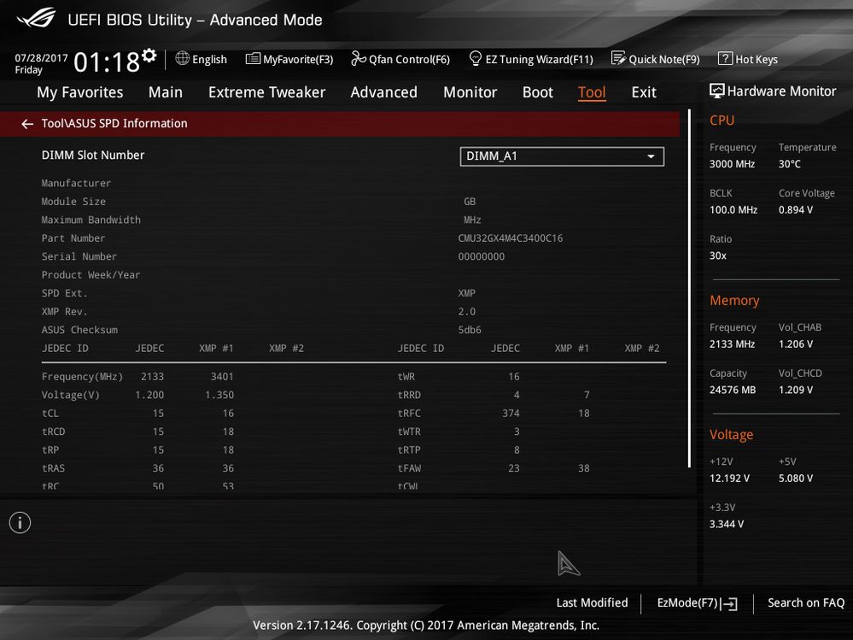Click the back arrow in breadcrumb bar

pos(27,124)
